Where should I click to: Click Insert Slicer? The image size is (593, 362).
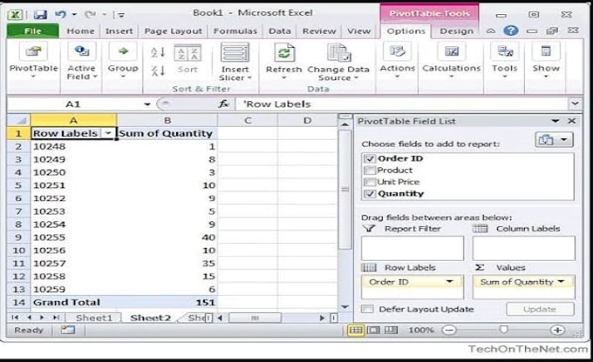(x=235, y=62)
